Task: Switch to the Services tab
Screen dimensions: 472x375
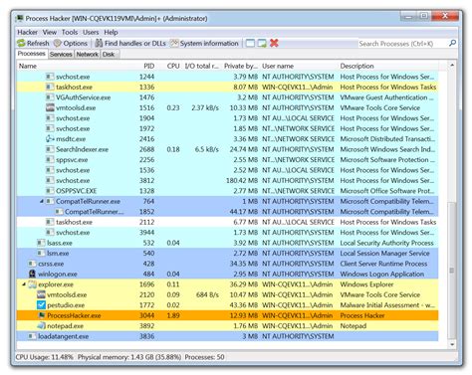Action: click(x=61, y=54)
